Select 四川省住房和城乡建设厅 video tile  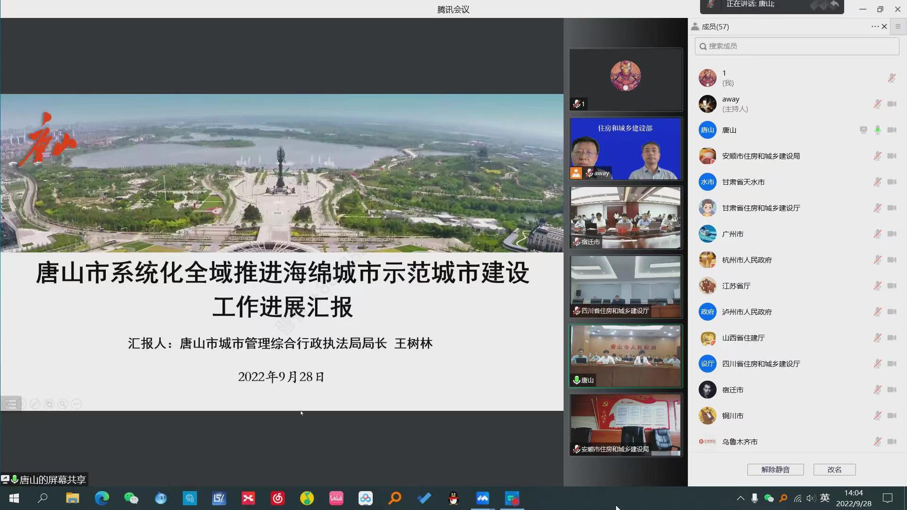pos(625,287)
